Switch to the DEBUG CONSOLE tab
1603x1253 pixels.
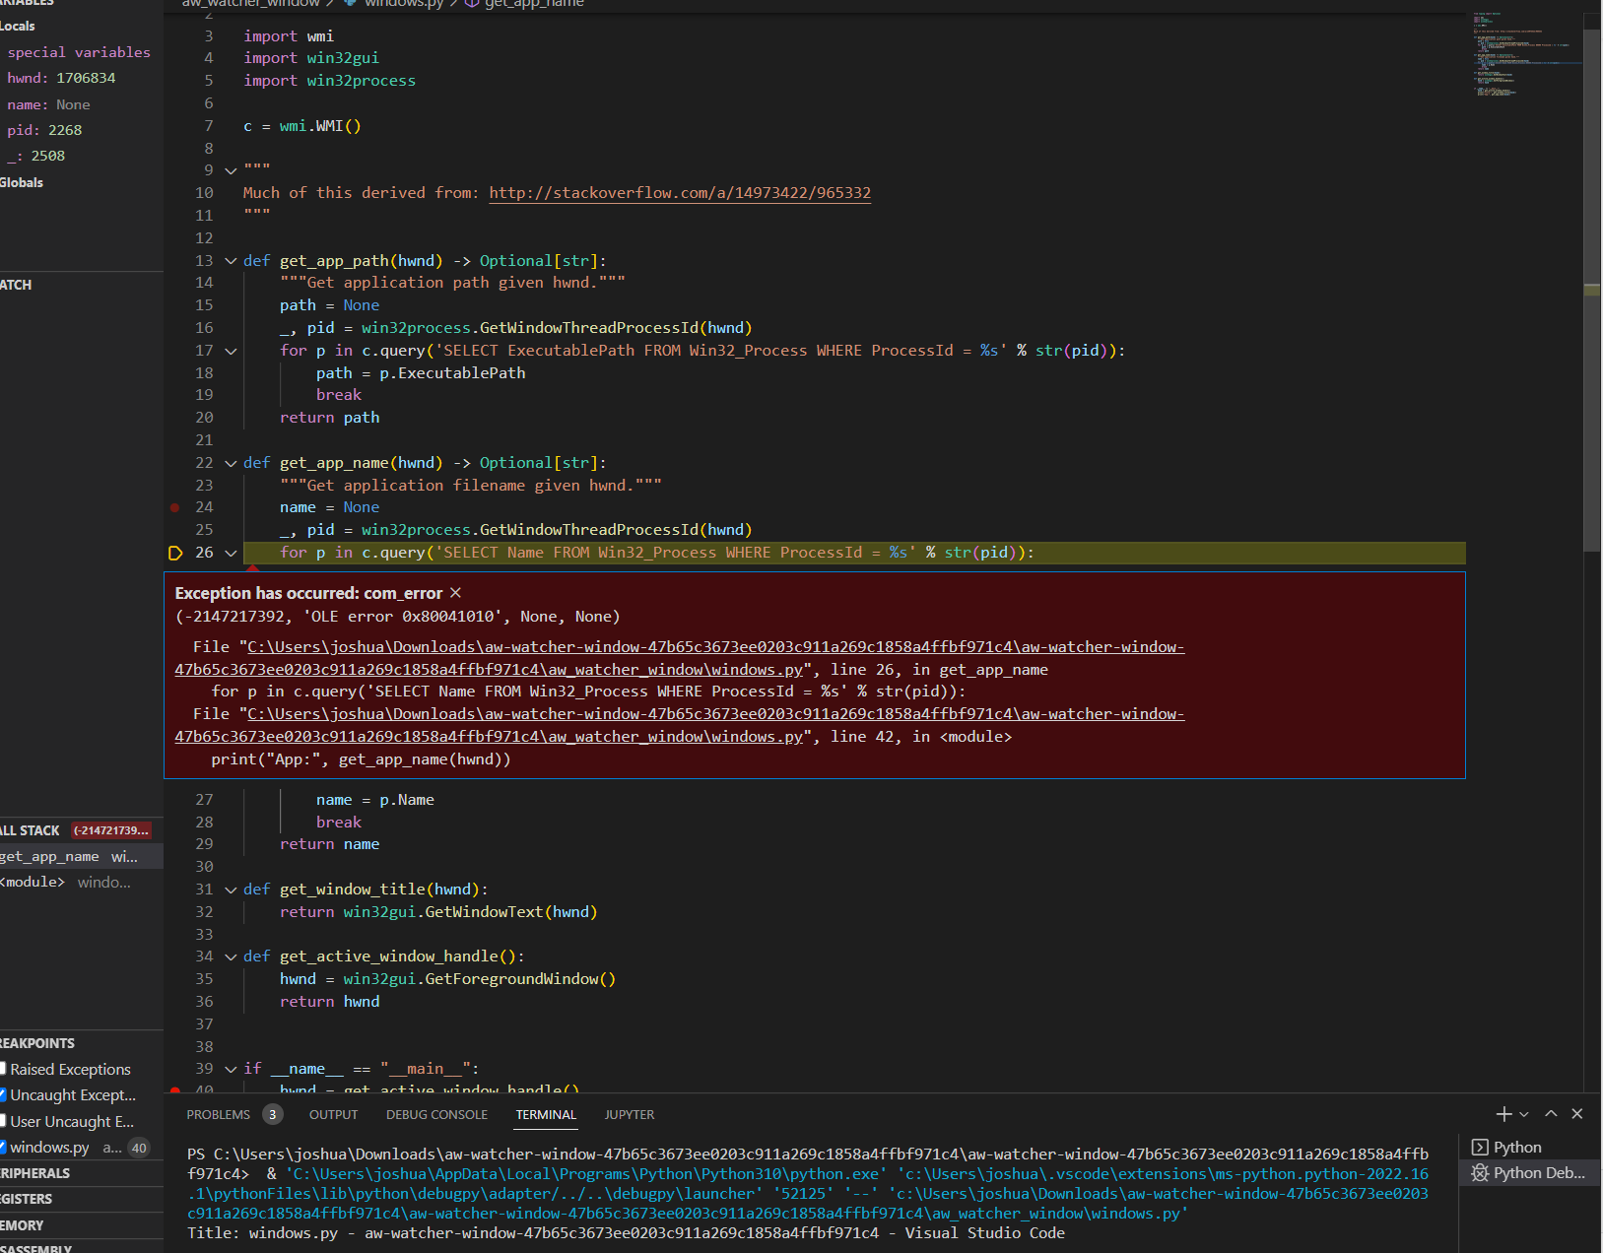436,1114
